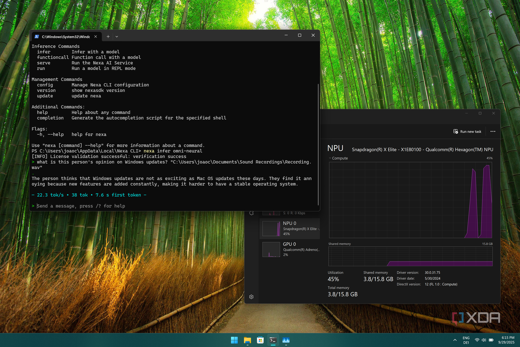Click the 'Inference Commands' heading in Terminal
The width and height of the screenshot is (520, 347).
[55, 46]
